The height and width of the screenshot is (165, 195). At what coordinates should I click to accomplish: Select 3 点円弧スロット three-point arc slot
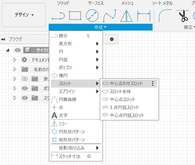tap(129, 107)
